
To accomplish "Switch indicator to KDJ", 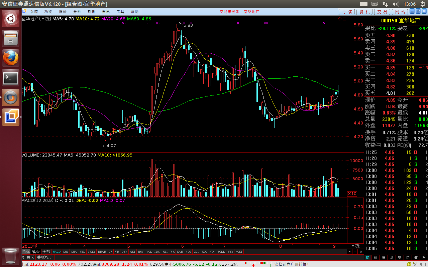I will (x=188, y=252).
